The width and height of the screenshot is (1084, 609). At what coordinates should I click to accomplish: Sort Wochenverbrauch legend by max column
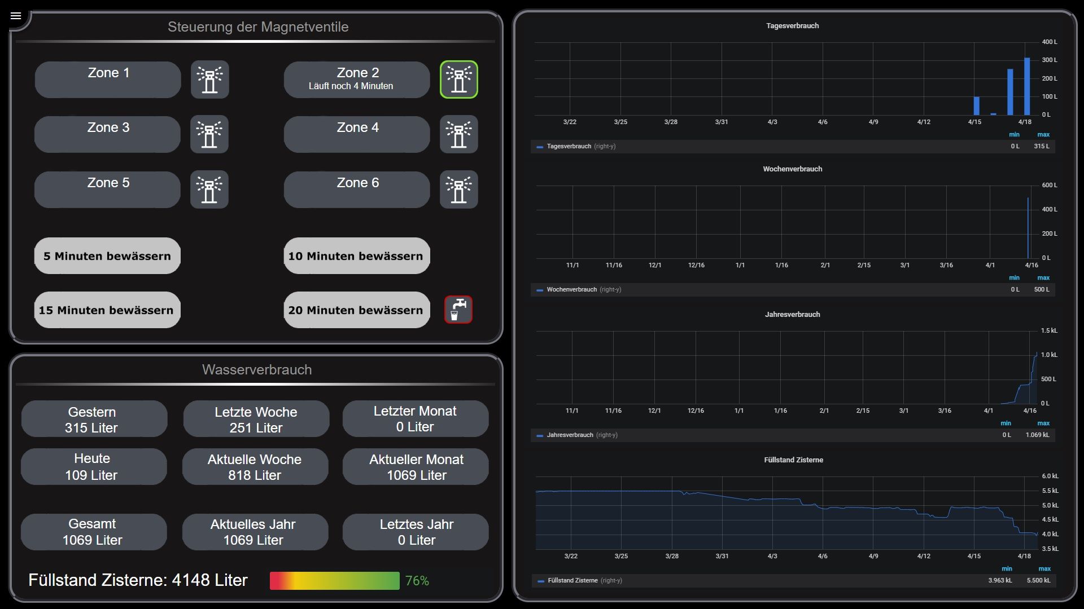coord(1043,278)
